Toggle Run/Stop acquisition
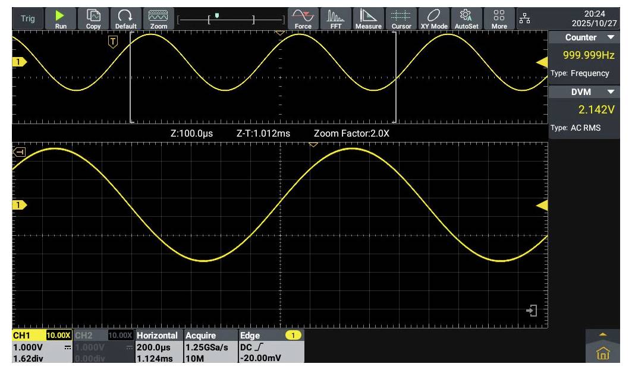 tap(61, 17)
